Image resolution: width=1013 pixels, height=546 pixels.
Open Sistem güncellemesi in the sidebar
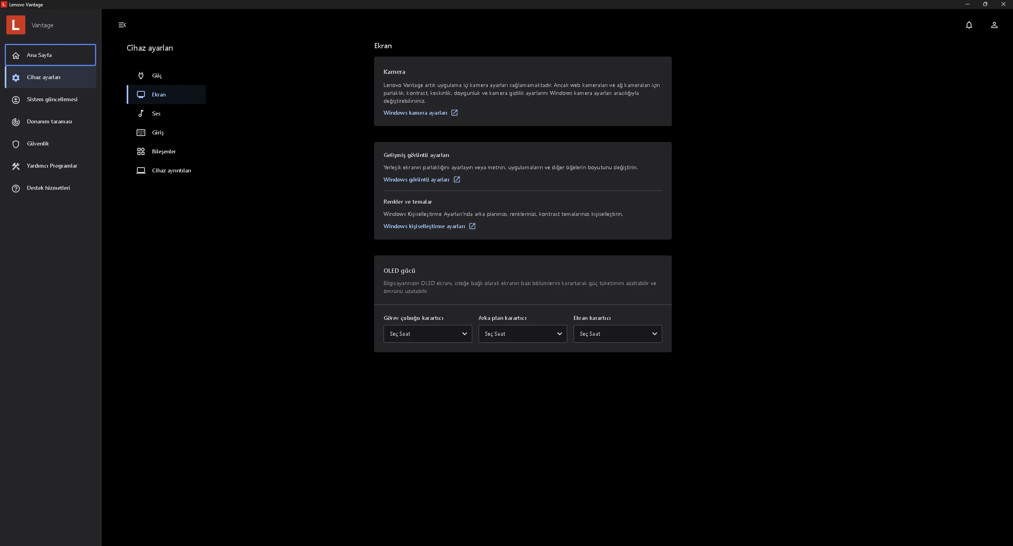52,100
